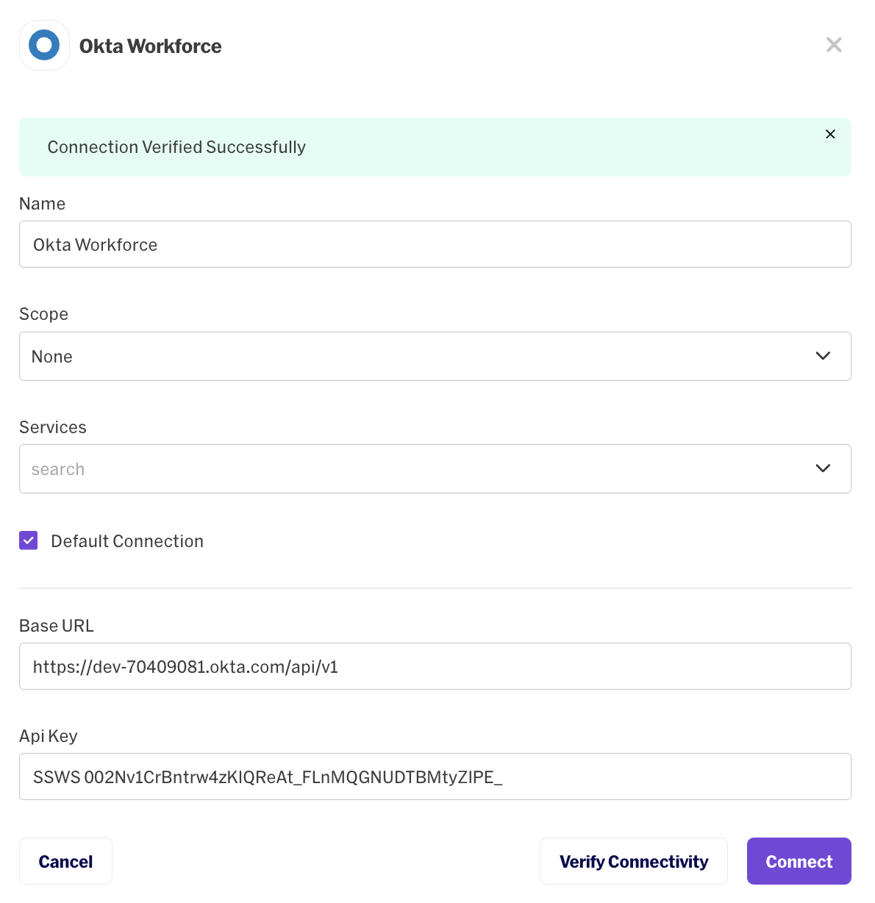The image size is (875, 903).
Task: Click the Name field label
Action: click(x=42, y=204)
